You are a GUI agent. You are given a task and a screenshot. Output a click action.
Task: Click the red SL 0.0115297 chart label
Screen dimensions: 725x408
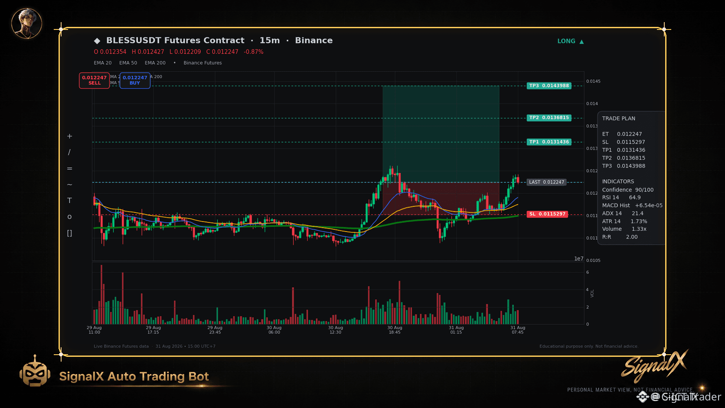(x=548, y=214)
